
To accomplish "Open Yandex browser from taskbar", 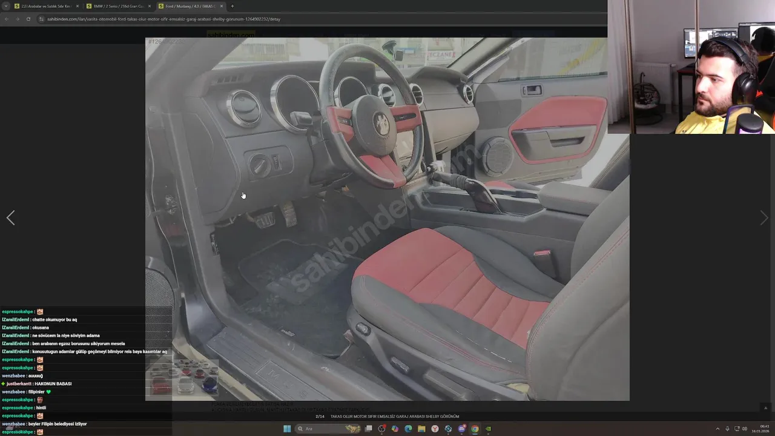I will tap(435, 429).
